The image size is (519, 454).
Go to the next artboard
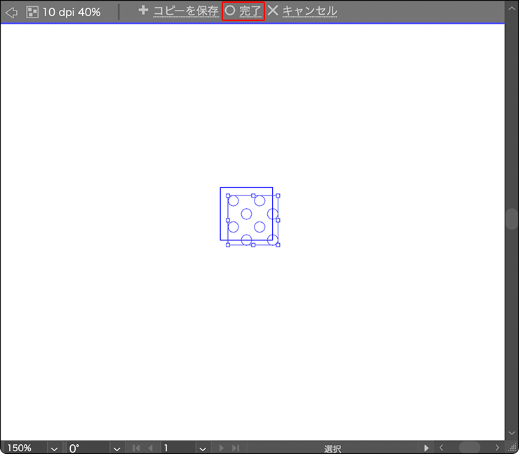coord(222,448)
